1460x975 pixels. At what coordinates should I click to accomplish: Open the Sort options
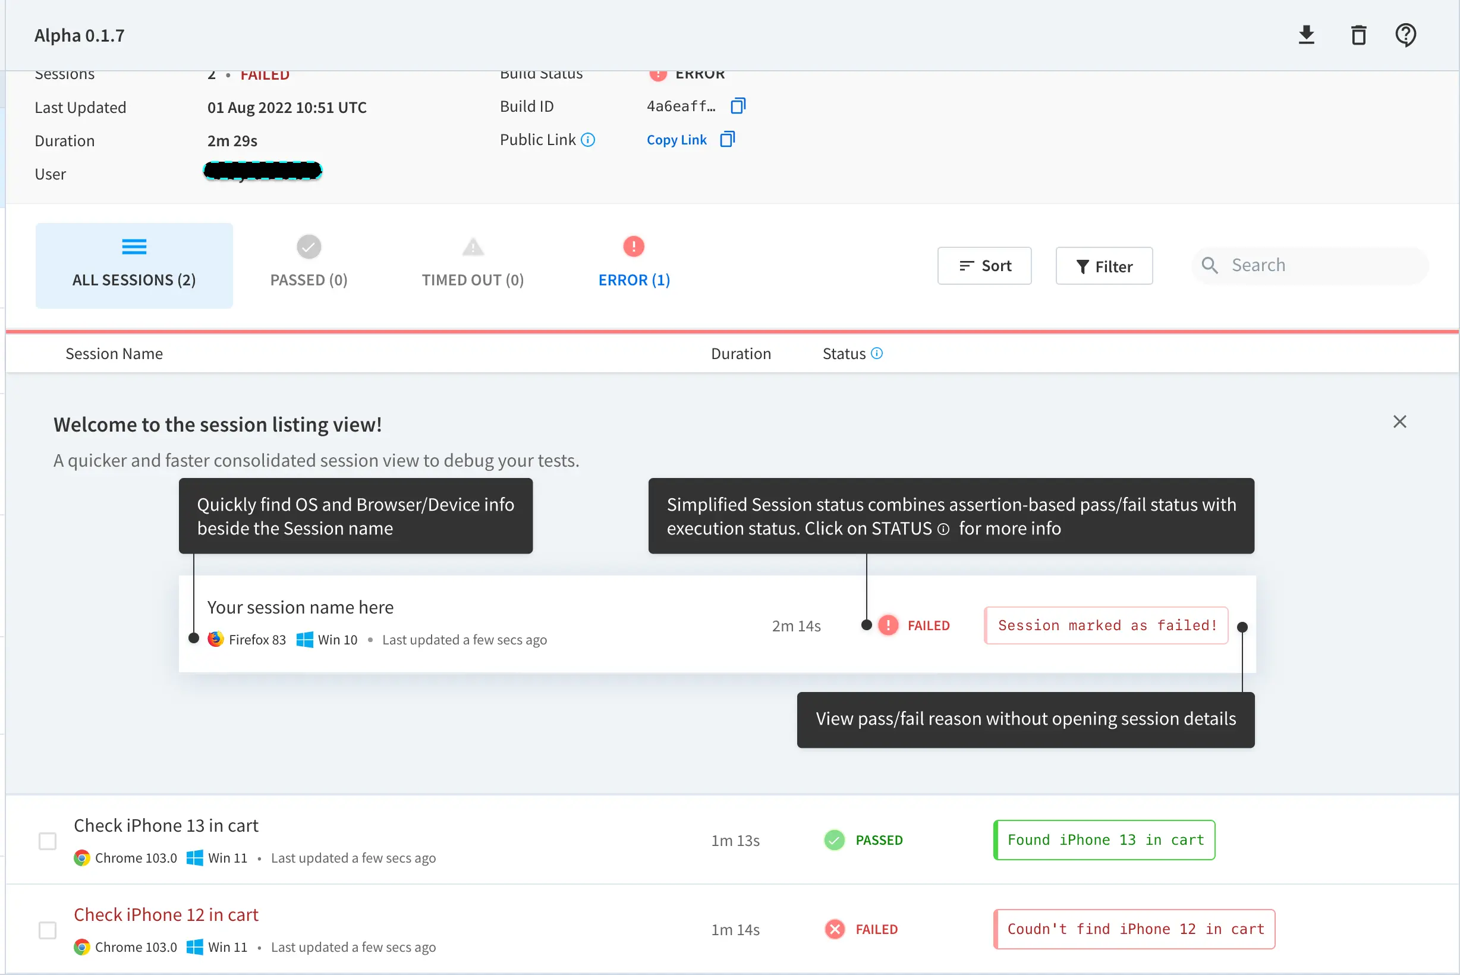pyautogui.click(x=984, y=266)
